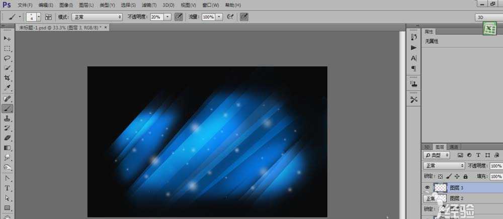This screenshot has height=219, width=503.
Task: Enable airbrush mode in options bar
Action: tap(231, 17)
